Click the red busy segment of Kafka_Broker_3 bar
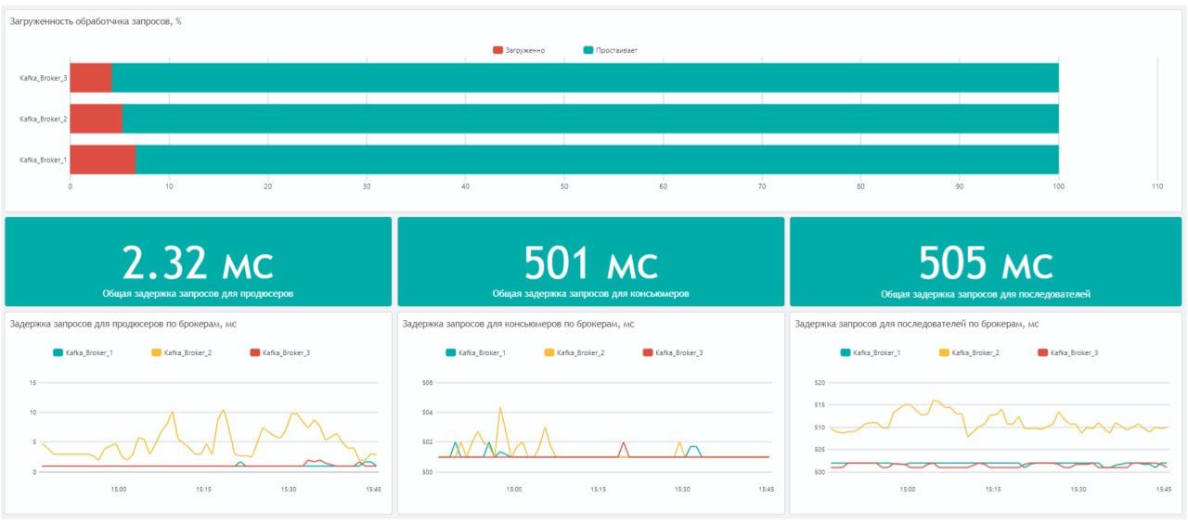Screen dimensions: 1188x524 90,78
